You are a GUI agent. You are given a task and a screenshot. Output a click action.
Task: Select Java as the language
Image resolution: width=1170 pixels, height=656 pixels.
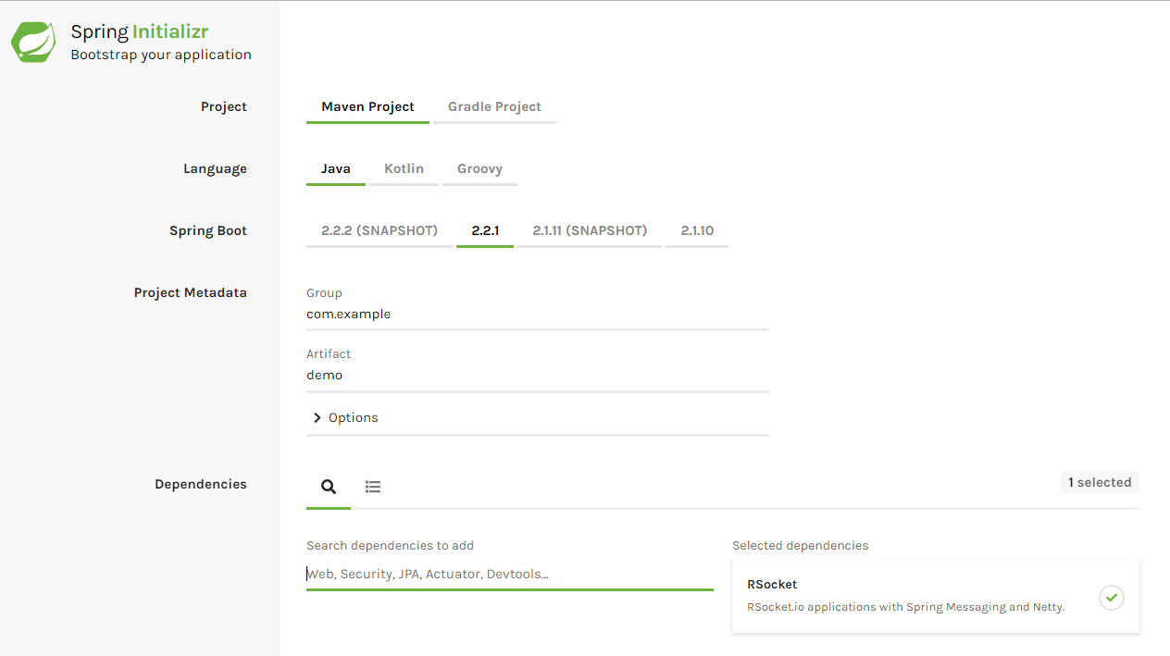click(x=336, y=169)
